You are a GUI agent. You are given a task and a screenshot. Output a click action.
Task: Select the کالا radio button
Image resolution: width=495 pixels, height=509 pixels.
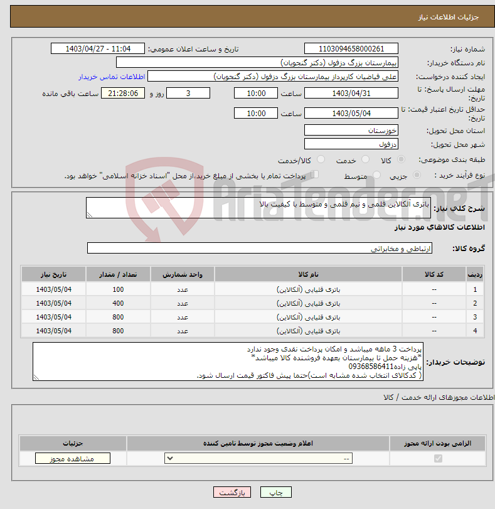(401, 159)
